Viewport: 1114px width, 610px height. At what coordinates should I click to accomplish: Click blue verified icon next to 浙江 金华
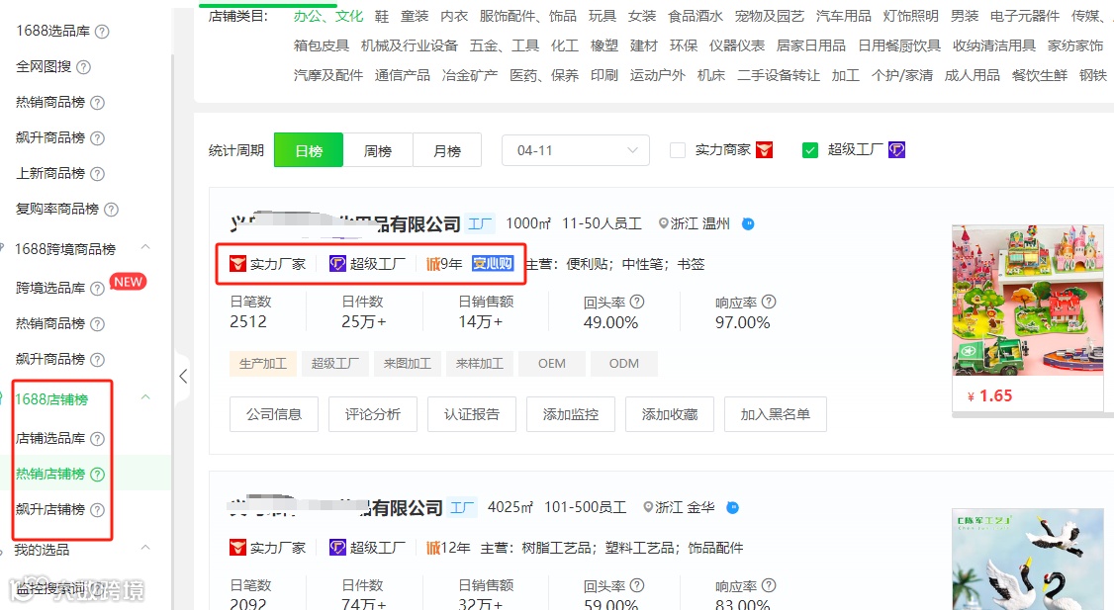click(732, 507)
